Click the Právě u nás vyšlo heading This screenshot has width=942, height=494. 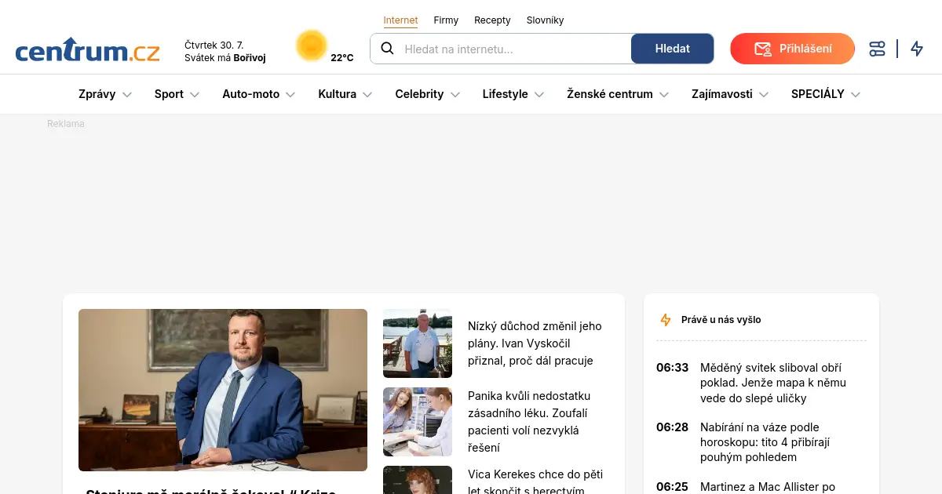(721, 320)
